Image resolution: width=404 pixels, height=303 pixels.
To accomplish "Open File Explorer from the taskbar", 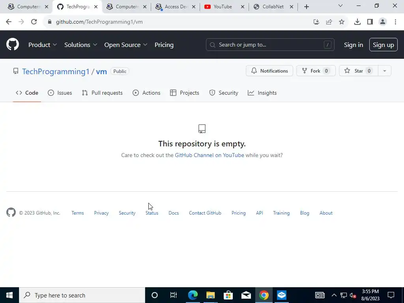I will tap(211, 295).
